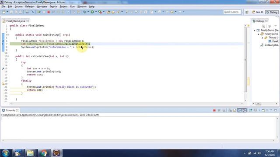The height and width of the screenshot is (157, 280).
Task: Click the Resume debug button in toolbar
Action: (x=39, y=12)
